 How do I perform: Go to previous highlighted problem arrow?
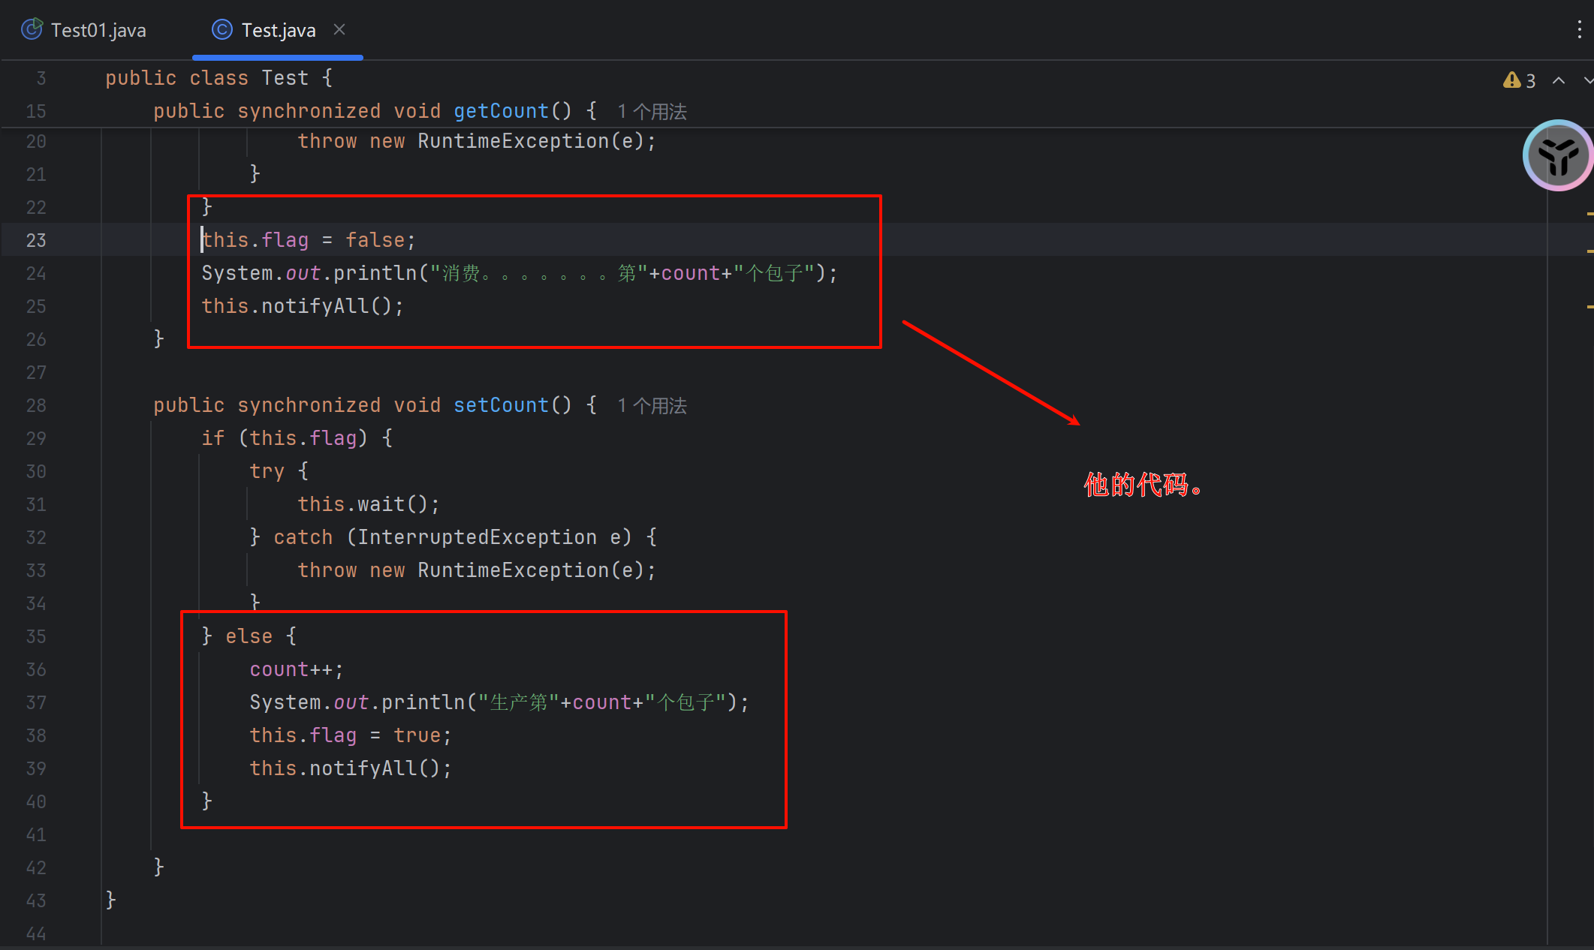[1559, 80]
